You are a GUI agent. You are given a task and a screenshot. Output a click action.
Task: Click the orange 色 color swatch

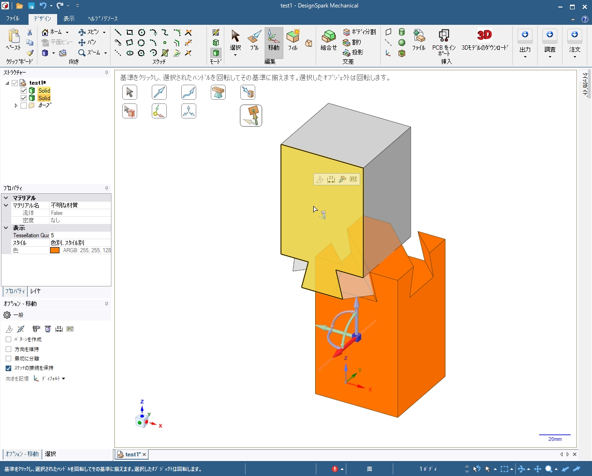55,250
